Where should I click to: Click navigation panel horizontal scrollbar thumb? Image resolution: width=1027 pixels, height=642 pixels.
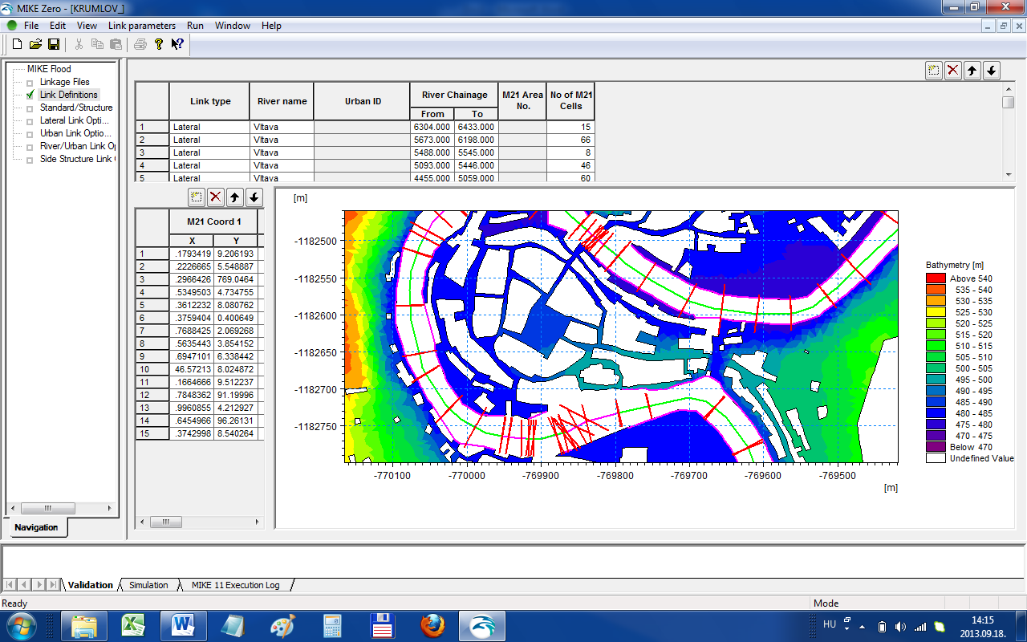coord(47,508)
